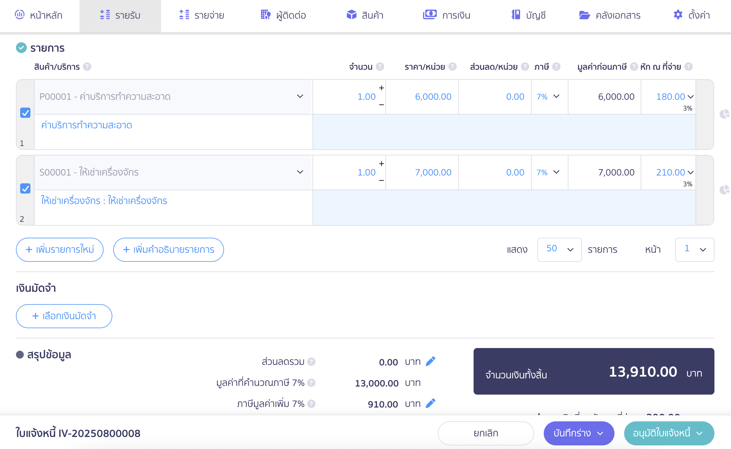Decrease quantity for S00001 row with minus
Screen dimensions: 731x449
coord(381,181)
